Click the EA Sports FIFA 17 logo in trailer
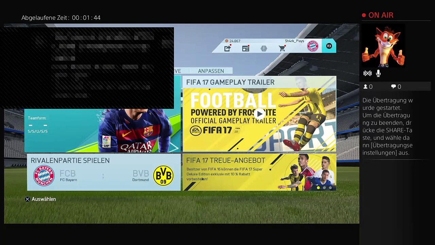This screenshot has height=245, width=435. 215,130
